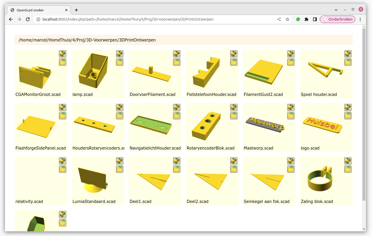The width and height of the screenshot is (372, 236).
Task: Click the OpenSCAD icon on FietstelefoonHouder.scad card
Action: click(234, 54)
